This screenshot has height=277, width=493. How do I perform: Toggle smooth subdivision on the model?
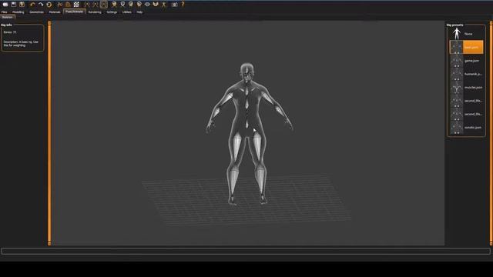click(60, 5)
